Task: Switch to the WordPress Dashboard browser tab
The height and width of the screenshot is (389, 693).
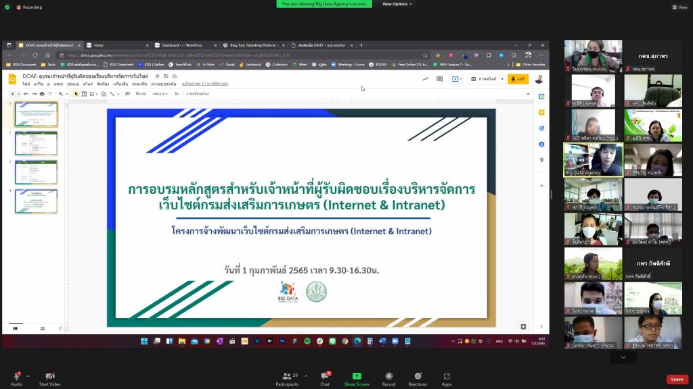Action: pos(184,45)
